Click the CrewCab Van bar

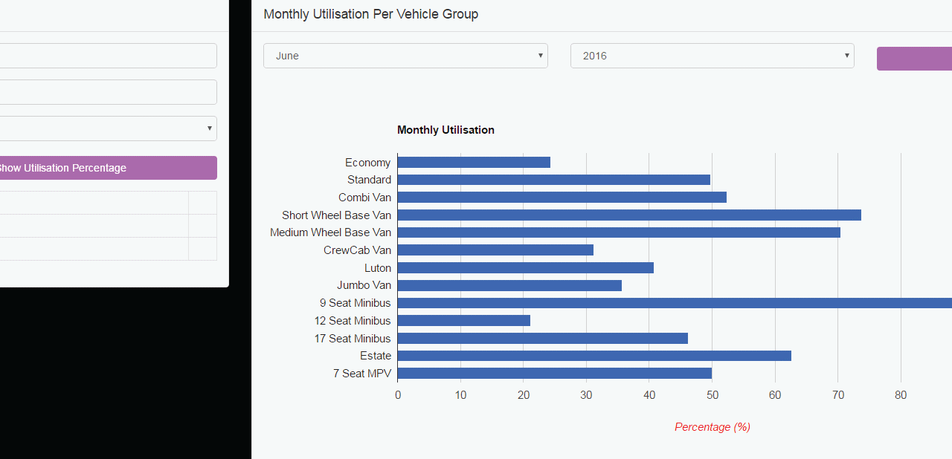click(495, 250)
